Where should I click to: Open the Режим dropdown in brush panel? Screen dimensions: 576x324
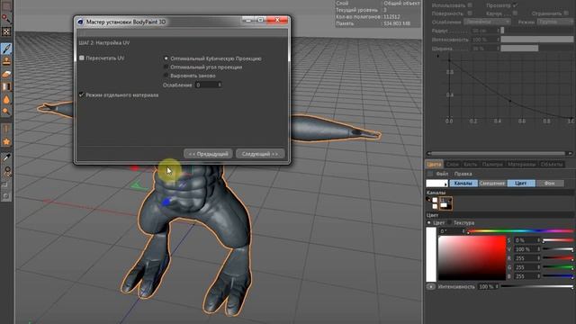click(x=554, y=22)
